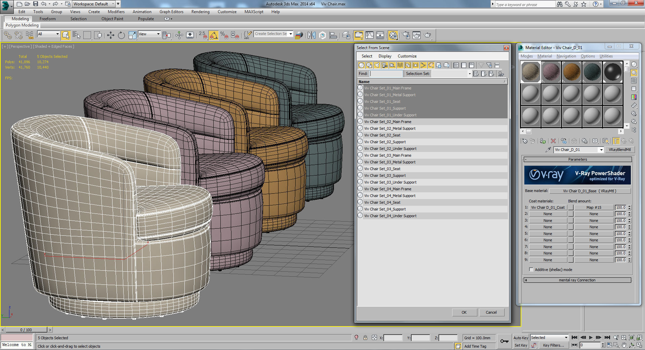
Task: Open Select by Name tool
Action: pos(76,35)
